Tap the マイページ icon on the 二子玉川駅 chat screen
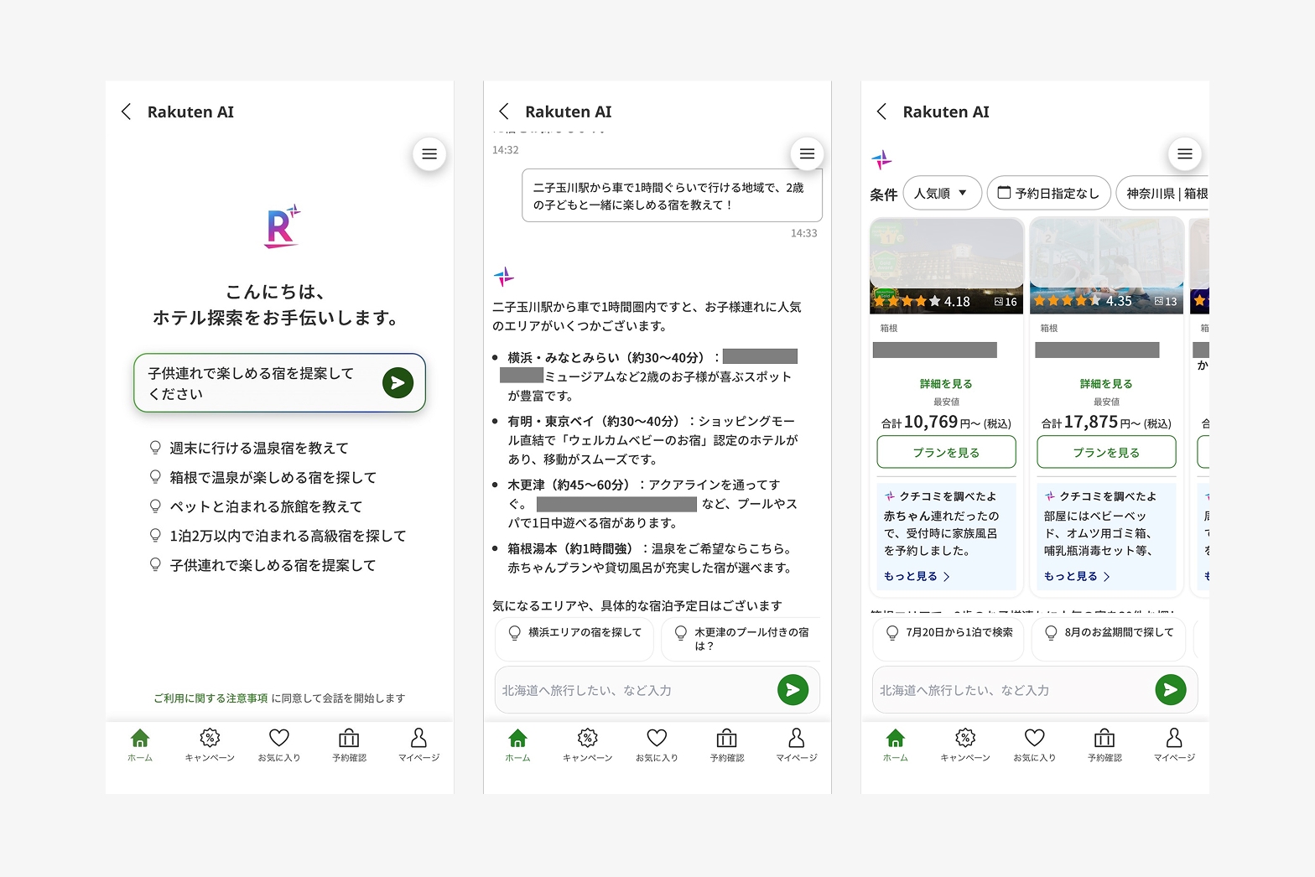The image size is (1315, 877). [x=797, y=738]
